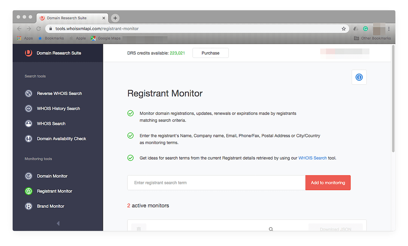Screen dimensions: 408x246
Task: Bookmark this page with star icon
Action: point(344,29)
